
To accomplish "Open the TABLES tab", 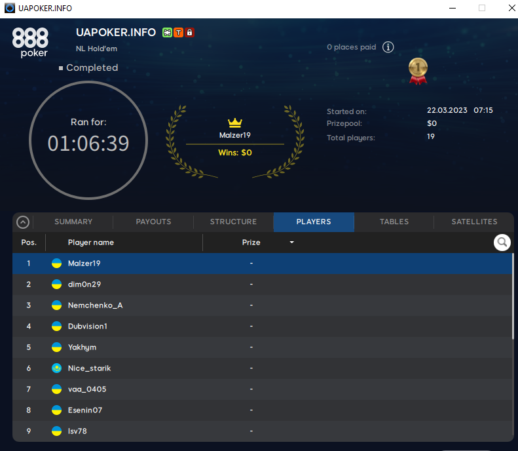I will [394, 222].
